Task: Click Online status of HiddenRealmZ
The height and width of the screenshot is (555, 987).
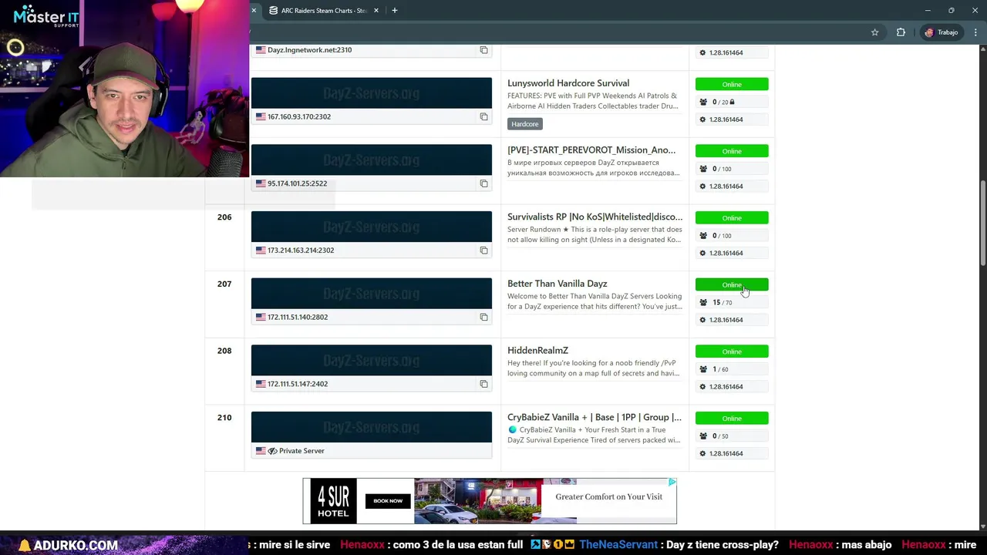Action: point(732,351)
